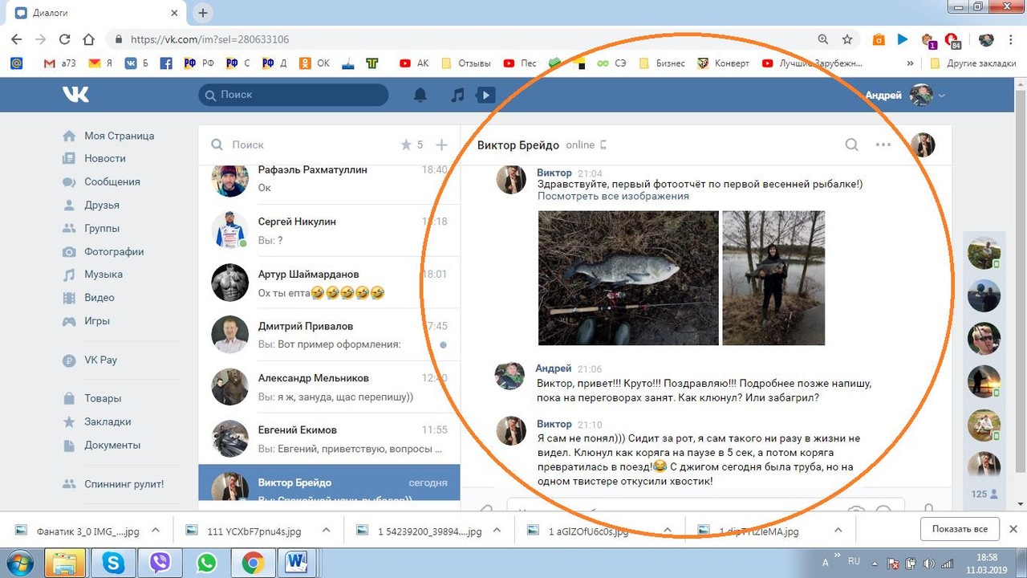Open the fish photo thumbnail from Виктор

(627, 278)
